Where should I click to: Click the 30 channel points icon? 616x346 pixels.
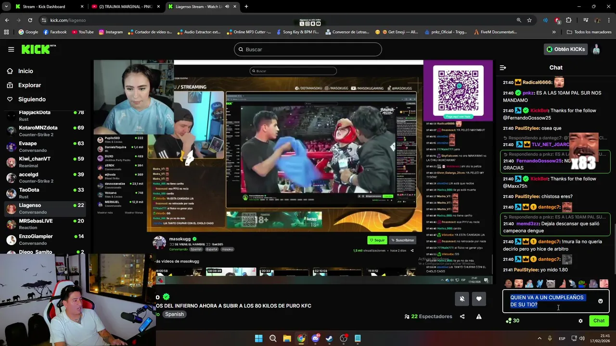pyautogui.click(x=513, y=321)
